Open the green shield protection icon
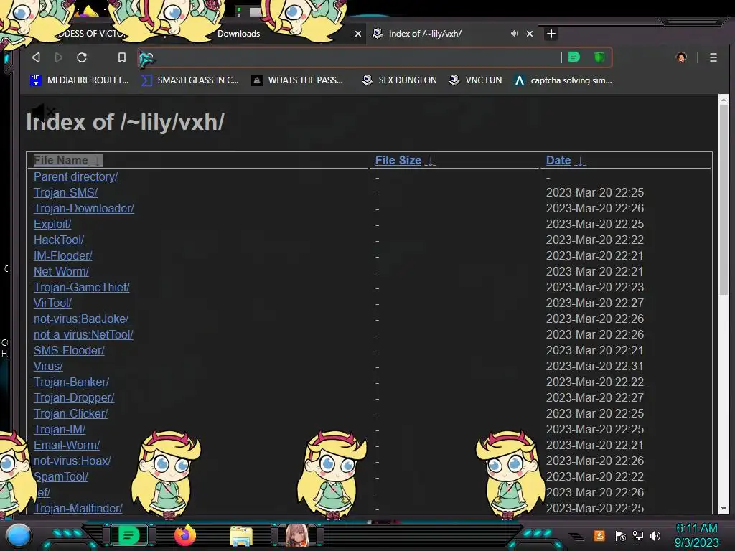 tap(599, 57)
